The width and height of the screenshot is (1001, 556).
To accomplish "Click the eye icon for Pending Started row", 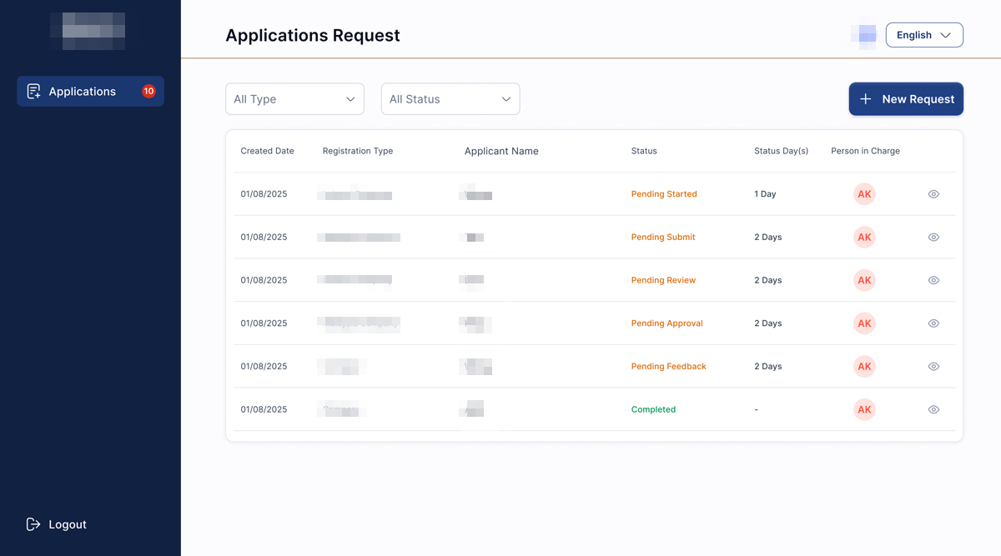I will pyautogui.click(x=933, y=194).
